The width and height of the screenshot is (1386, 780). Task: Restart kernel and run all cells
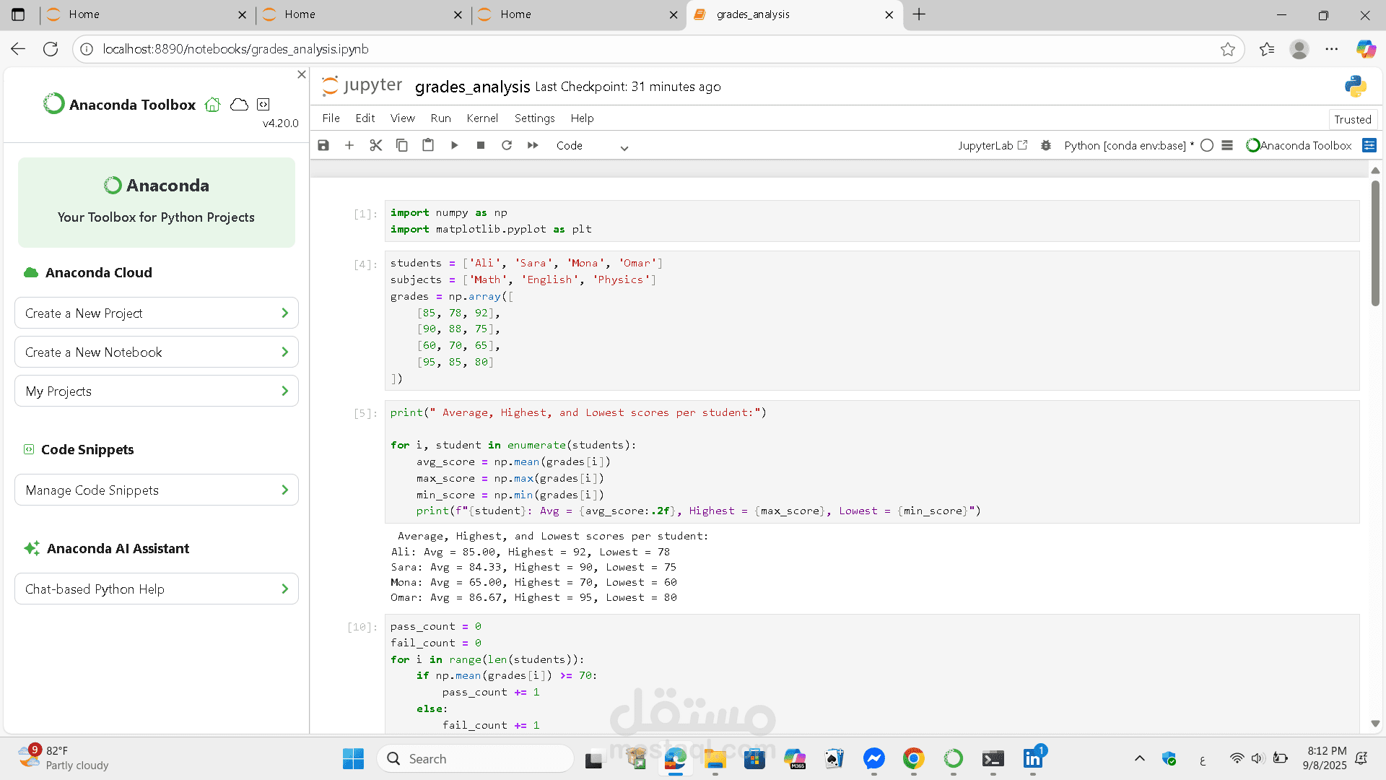pos(533,146)
